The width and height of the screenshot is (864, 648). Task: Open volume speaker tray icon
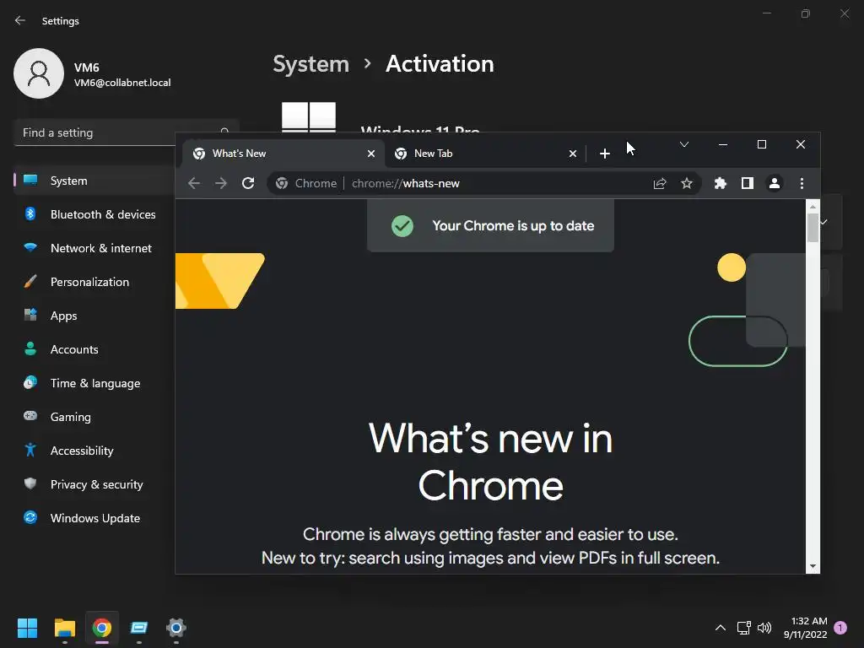pos(764,628)
